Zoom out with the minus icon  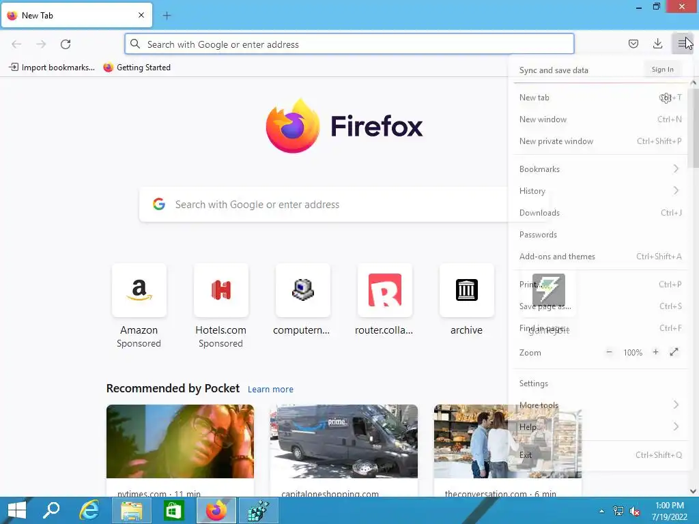tap(609, 352)
